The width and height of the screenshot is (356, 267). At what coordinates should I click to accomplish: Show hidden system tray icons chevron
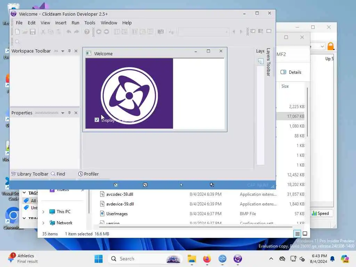[271, 259]
